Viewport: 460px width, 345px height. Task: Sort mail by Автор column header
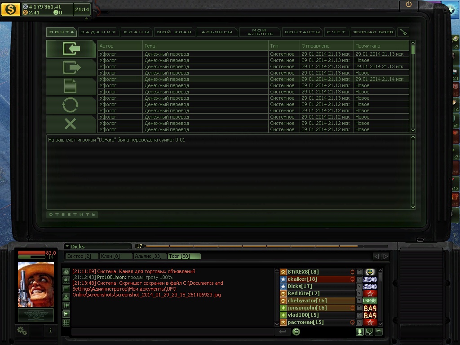120,46
